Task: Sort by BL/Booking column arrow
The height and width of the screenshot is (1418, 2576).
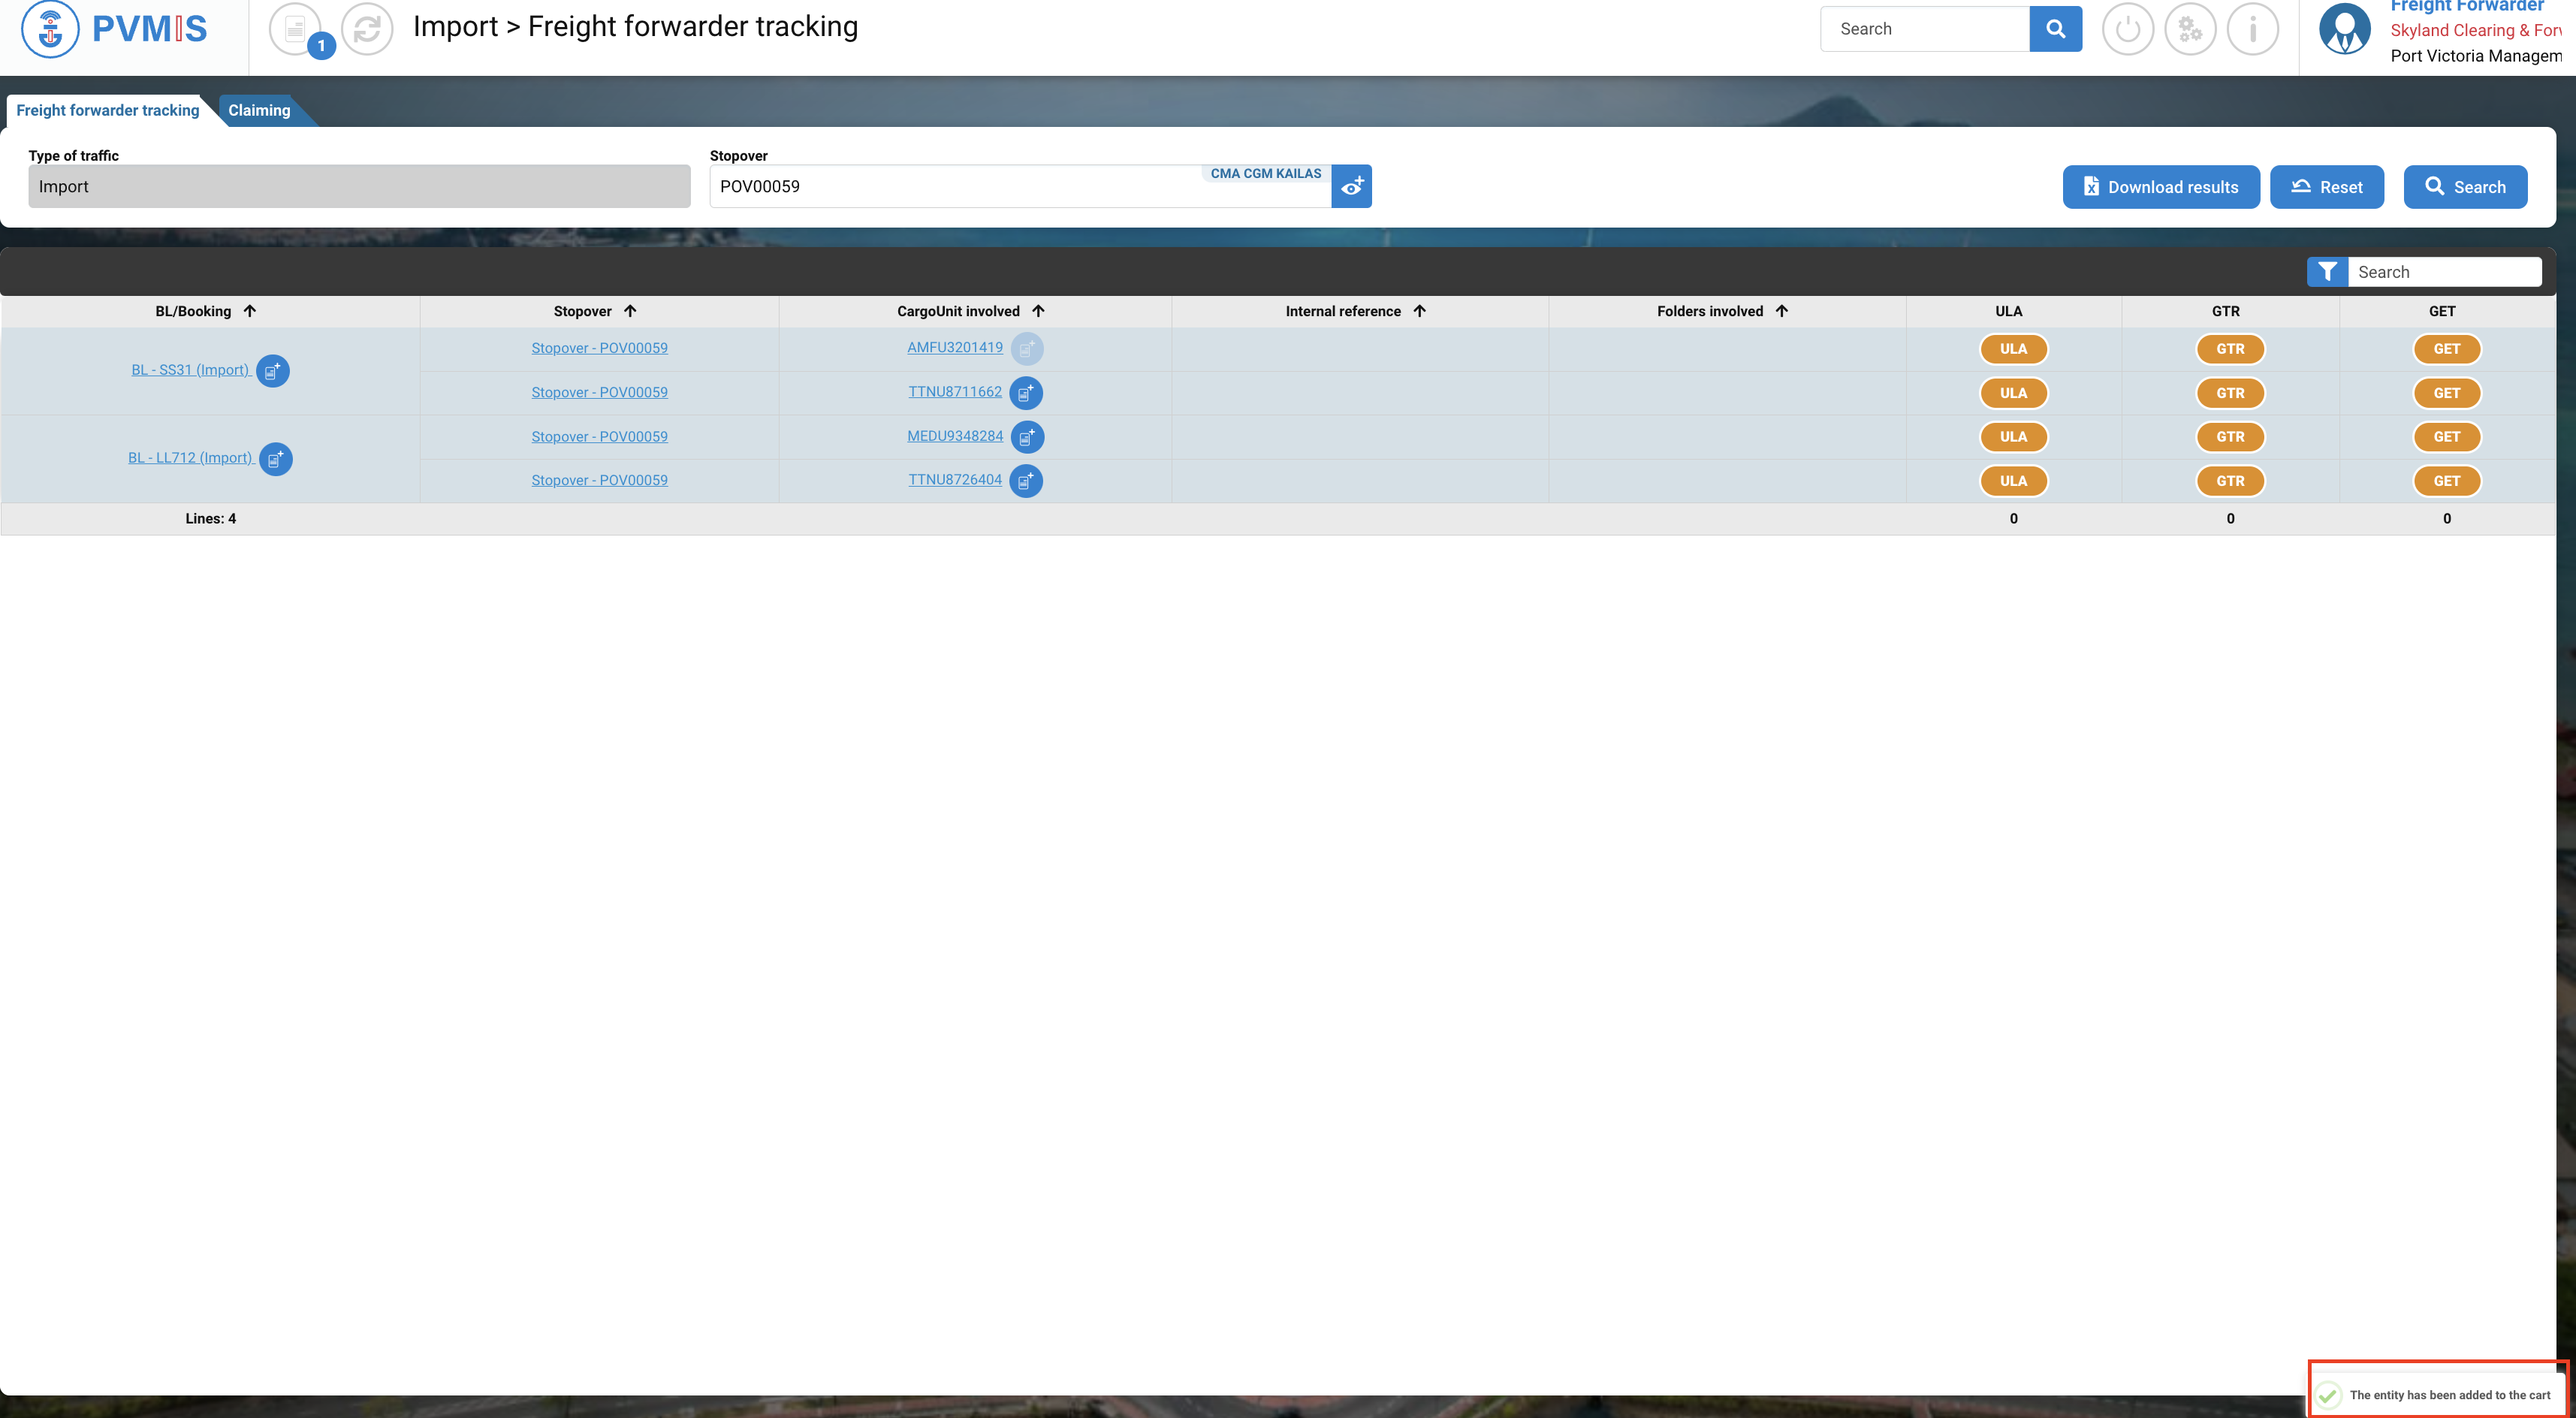Action: coord(250,311)
